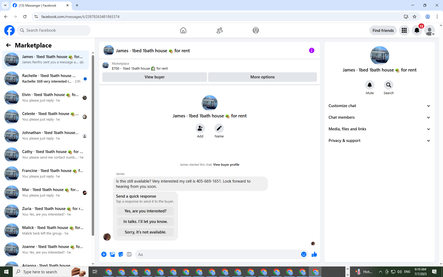The height and width of the screenshot is (277, 443).
Task: Open the Home feed icon
Action: click(x=183, y=30)
